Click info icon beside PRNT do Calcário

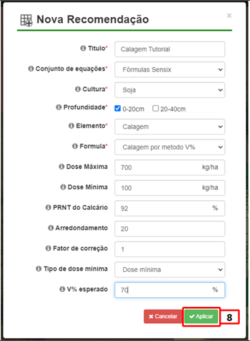[48, 208]
